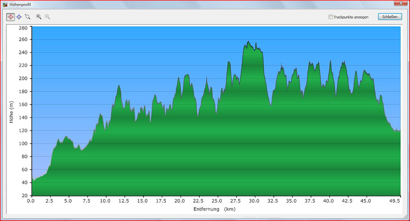Select the blue crosshair marker tool
Viewport: 410px width, 221px height.
(x=19, y=17)
